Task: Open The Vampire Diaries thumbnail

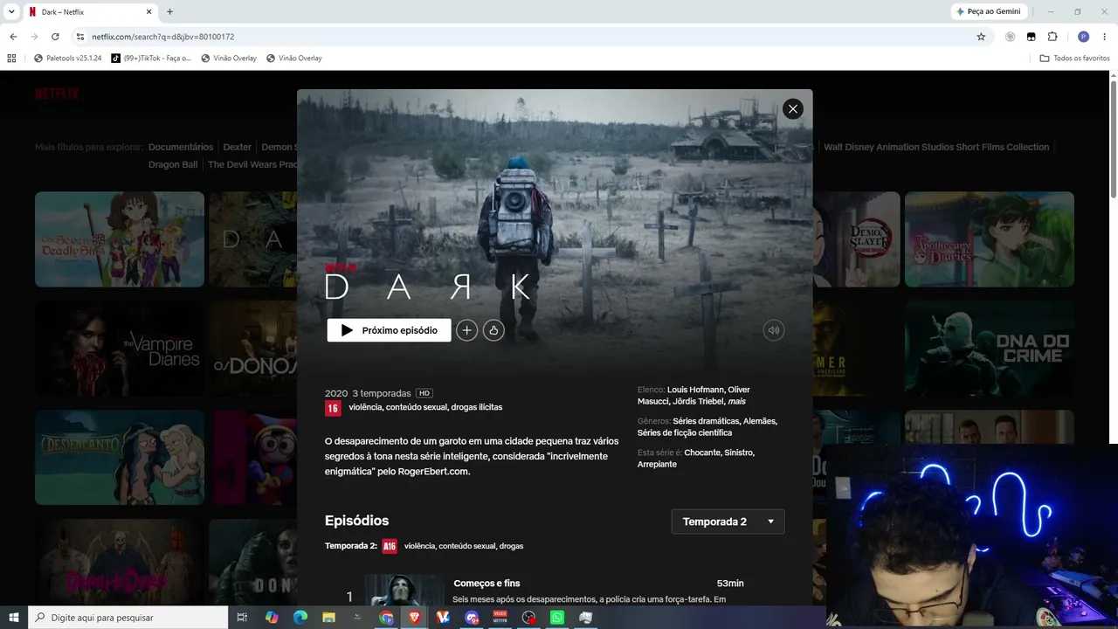Action: click(120, 349)
